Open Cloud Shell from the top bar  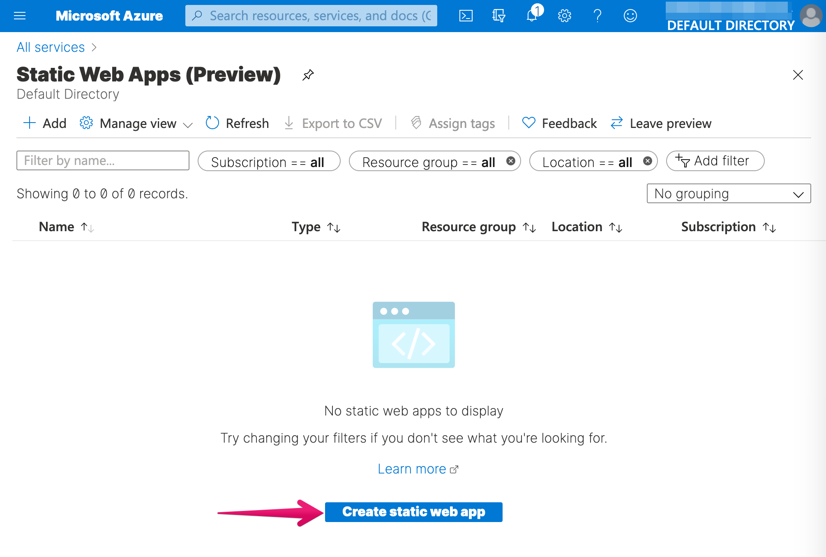coord(466,16)
